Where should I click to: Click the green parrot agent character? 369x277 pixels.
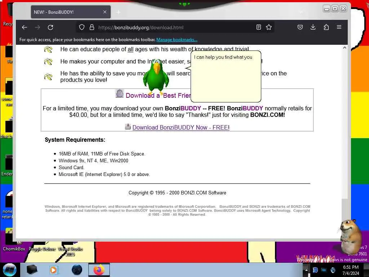156,76
